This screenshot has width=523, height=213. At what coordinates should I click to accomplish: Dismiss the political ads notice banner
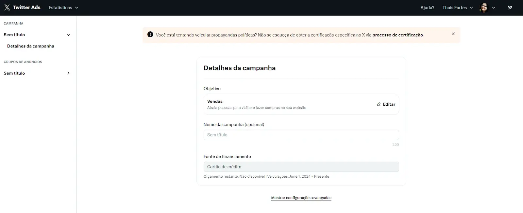(453, 34)
